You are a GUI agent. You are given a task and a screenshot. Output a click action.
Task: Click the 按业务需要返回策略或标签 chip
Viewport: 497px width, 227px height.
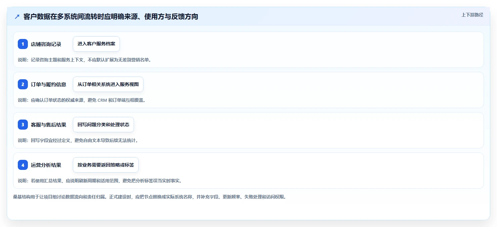(x=106, y=165)
